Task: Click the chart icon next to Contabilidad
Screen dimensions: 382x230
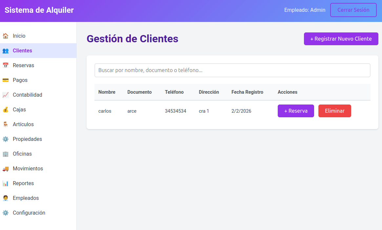Action: 6,95
